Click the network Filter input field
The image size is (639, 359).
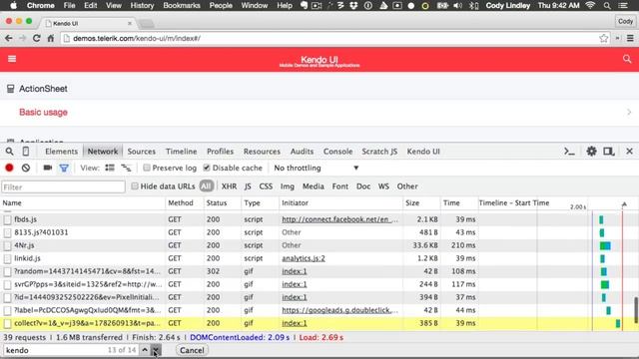point(63,187)
